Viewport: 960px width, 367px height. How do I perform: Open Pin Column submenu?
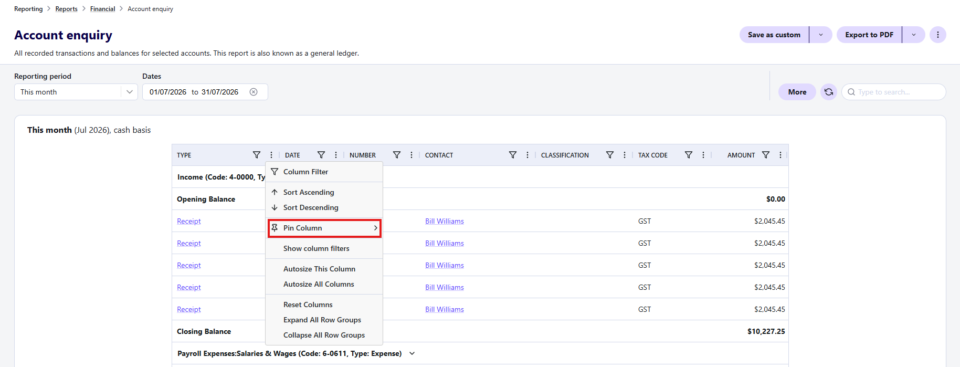click(324, 228)
